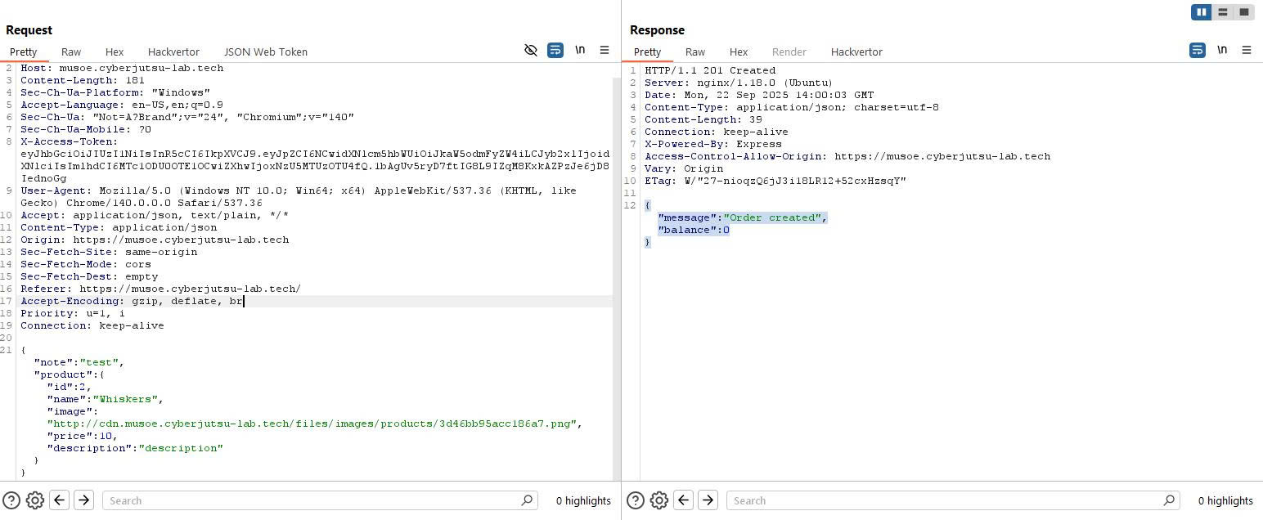Click the "description" JSON line
Viewport: 1263px width, 520px height.
[x=135, y=448]
